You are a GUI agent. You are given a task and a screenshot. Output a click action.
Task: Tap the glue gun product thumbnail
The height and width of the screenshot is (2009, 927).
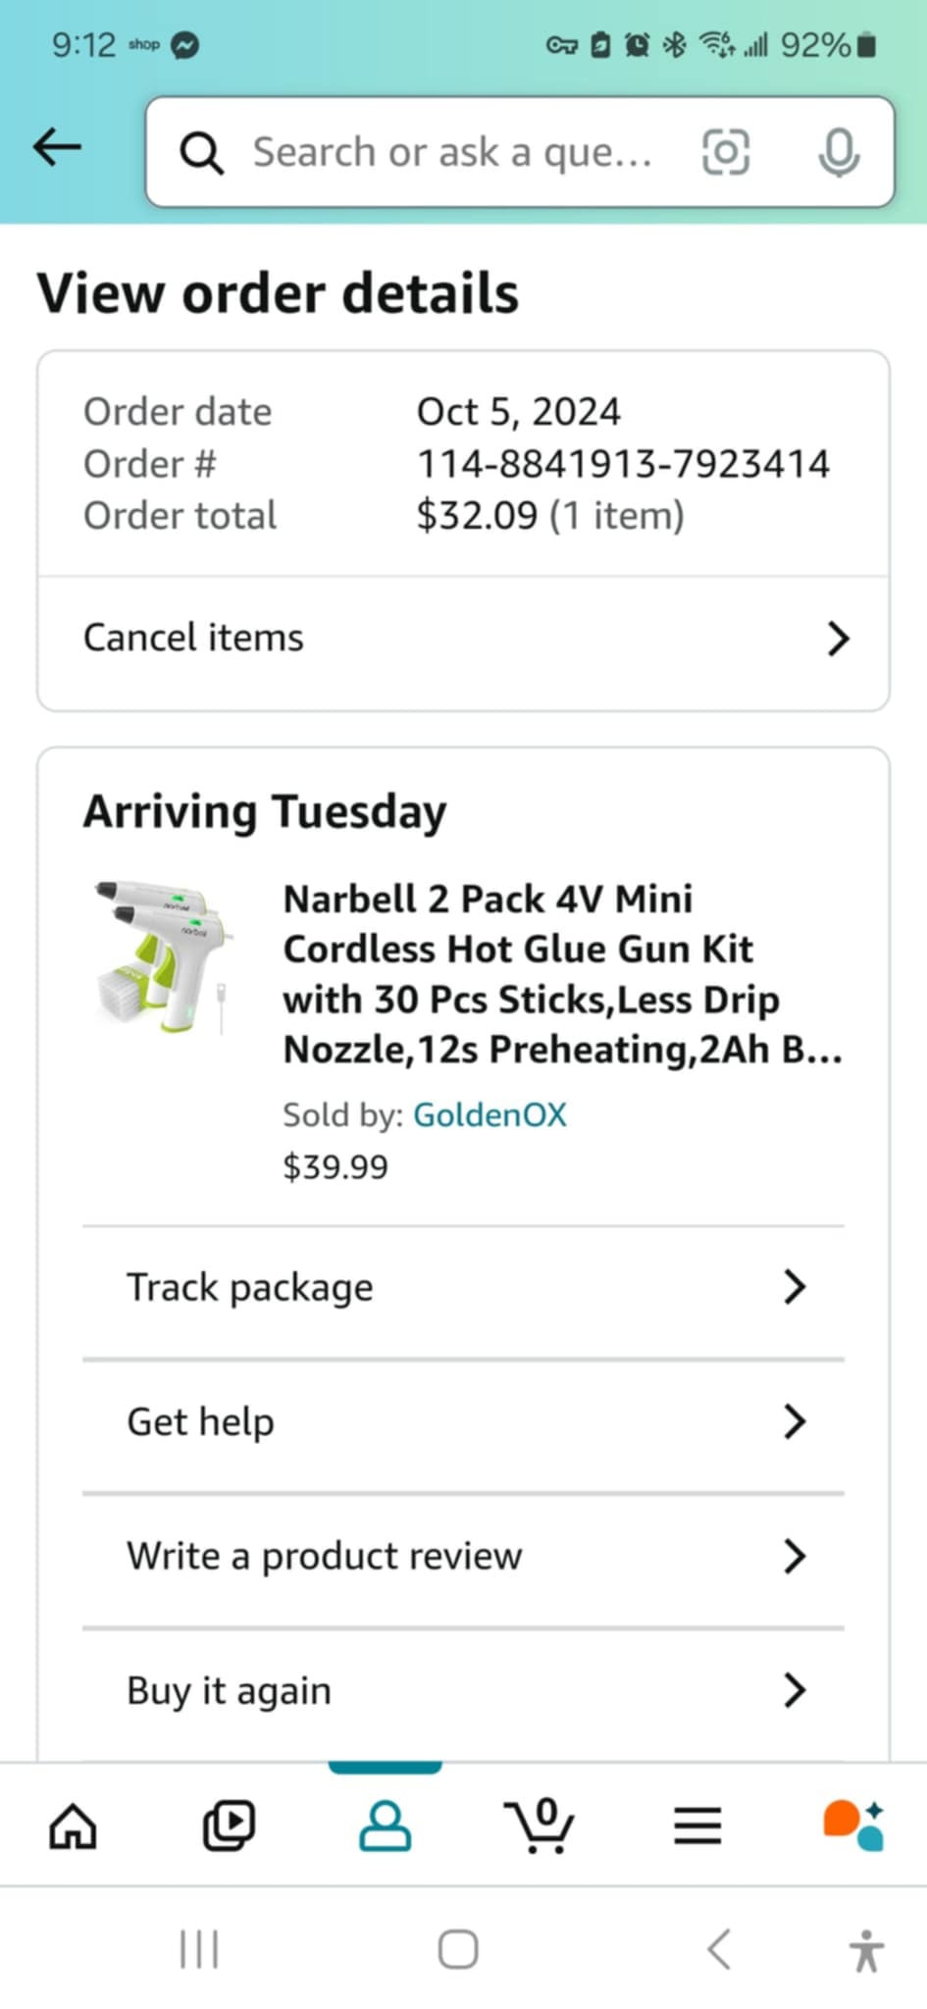click(x=167, y=956)
